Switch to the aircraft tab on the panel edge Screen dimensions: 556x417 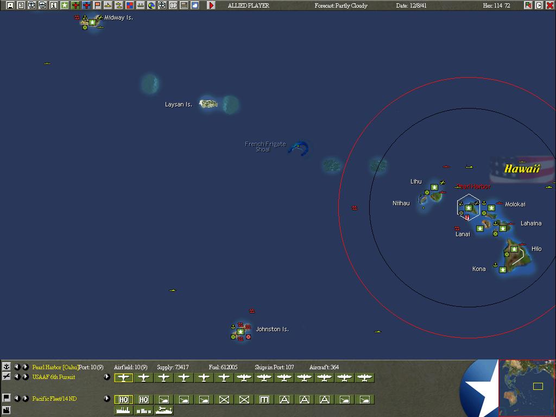[6, 377]
